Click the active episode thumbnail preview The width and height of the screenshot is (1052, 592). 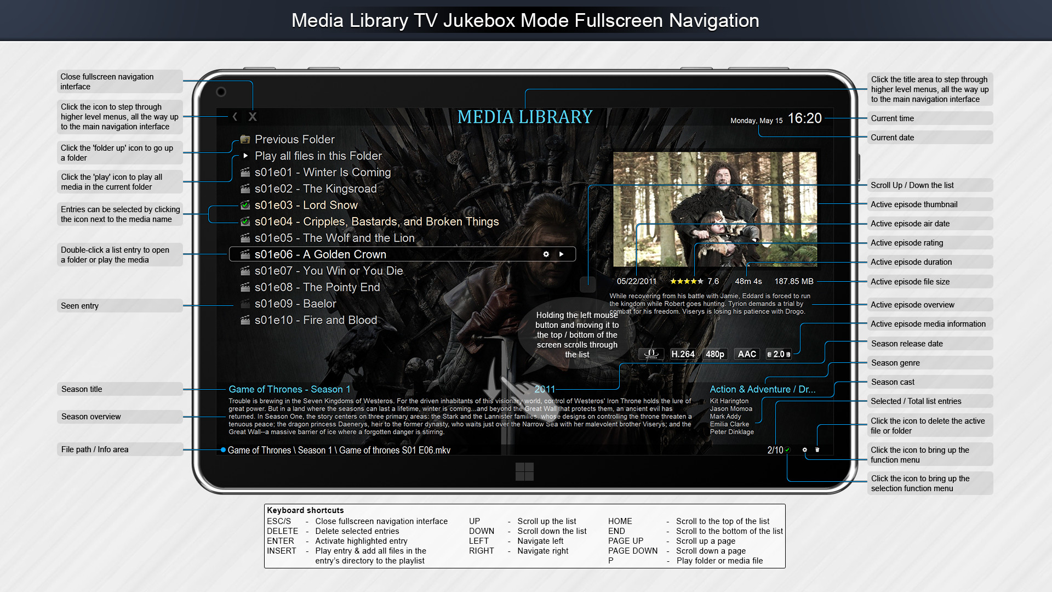715,209
